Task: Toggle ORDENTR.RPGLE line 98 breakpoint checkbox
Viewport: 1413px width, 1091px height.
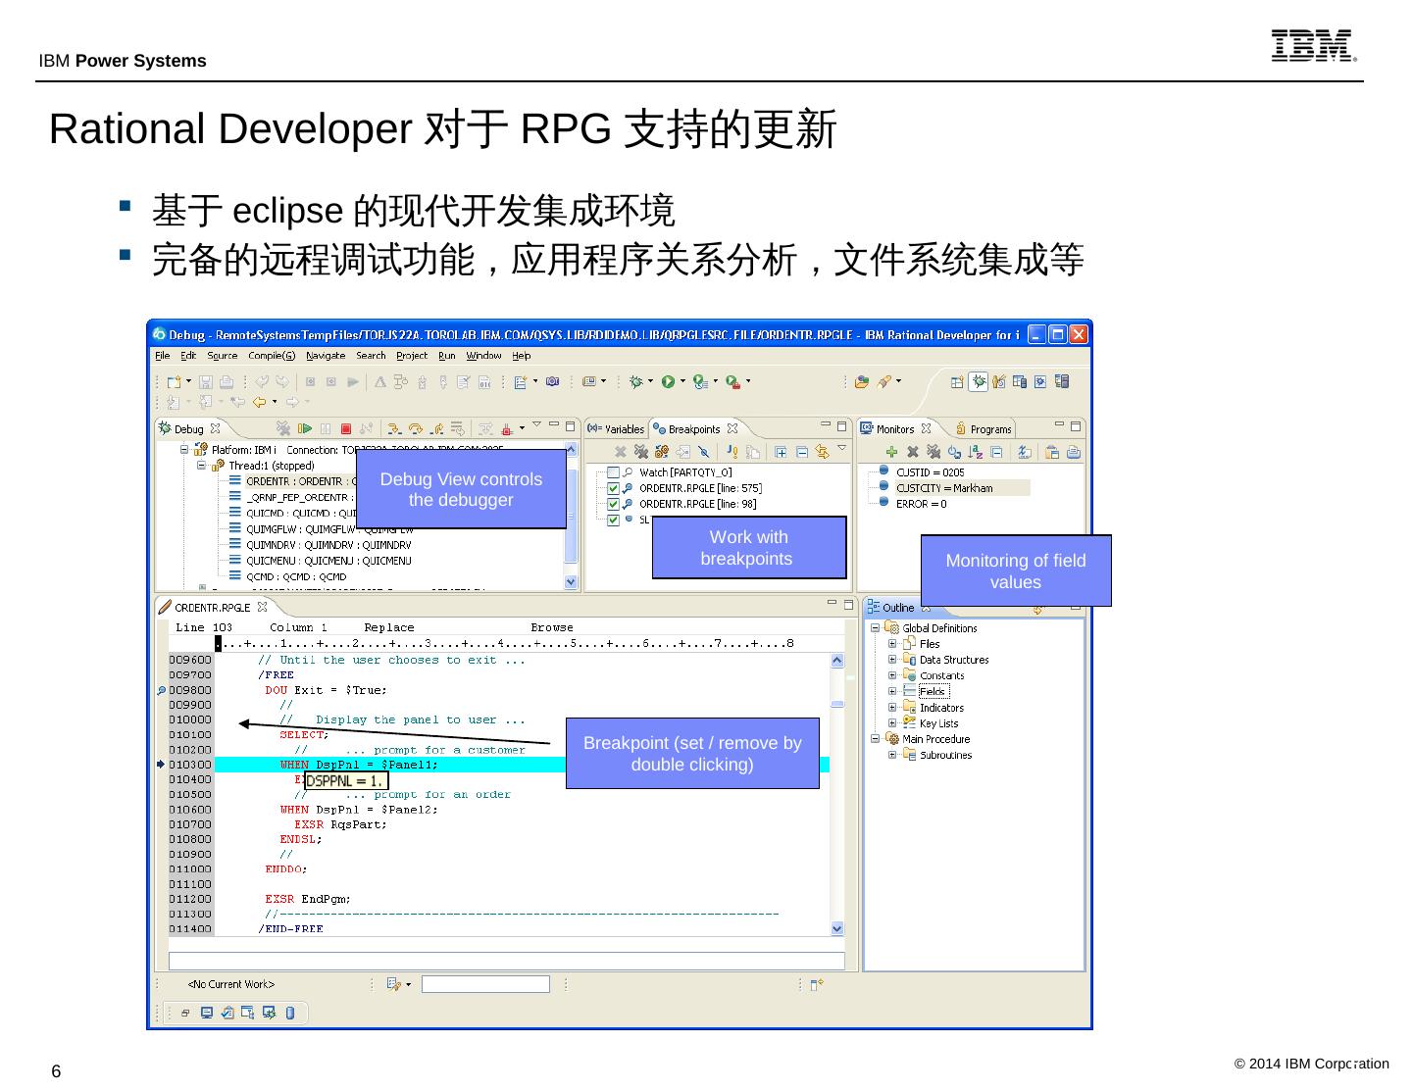Action: click(614, 504)
